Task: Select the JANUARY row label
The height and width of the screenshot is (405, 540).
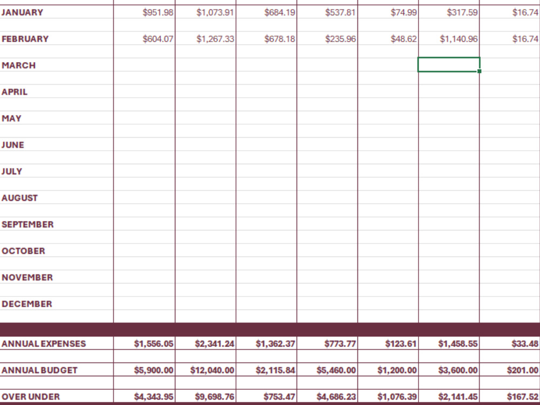Action: pyautogui.click(x=22, y=12)
